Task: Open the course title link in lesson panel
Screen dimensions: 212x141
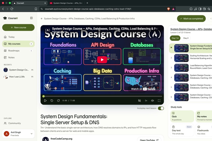Action: 191,29
